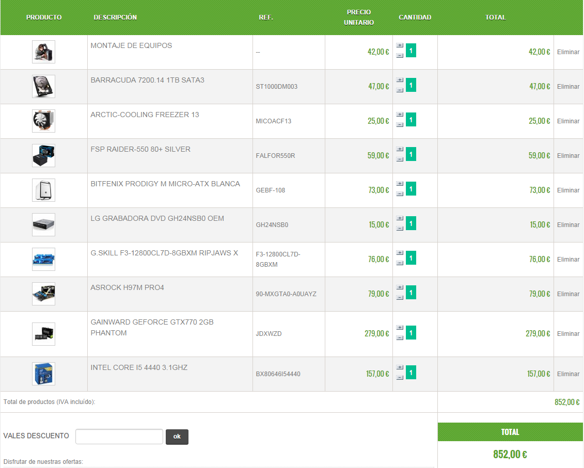Select reference text 90-MXGTA0-A0UAYZ

pos(286,294)
